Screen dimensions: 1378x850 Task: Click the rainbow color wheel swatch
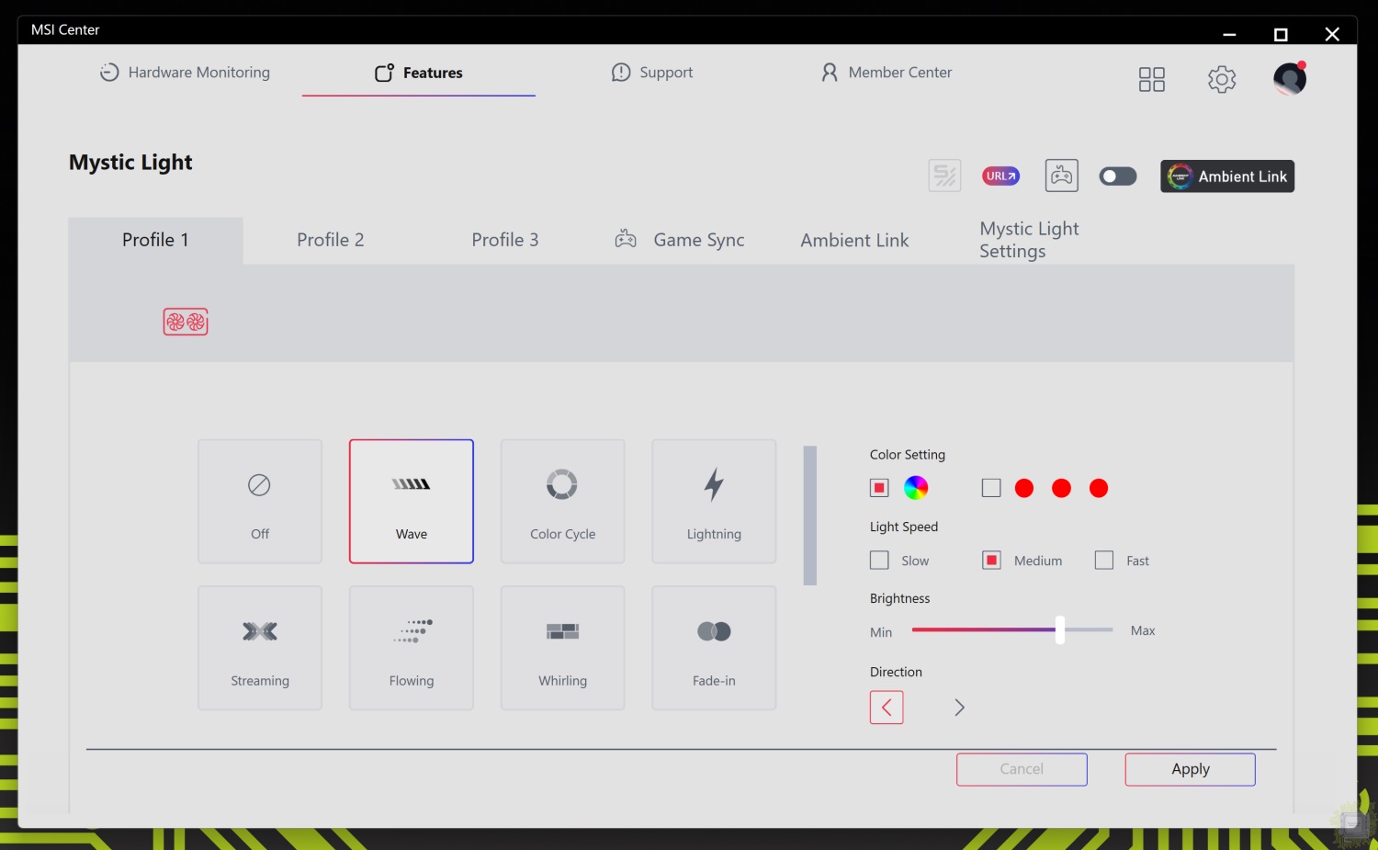coord(916,488)
